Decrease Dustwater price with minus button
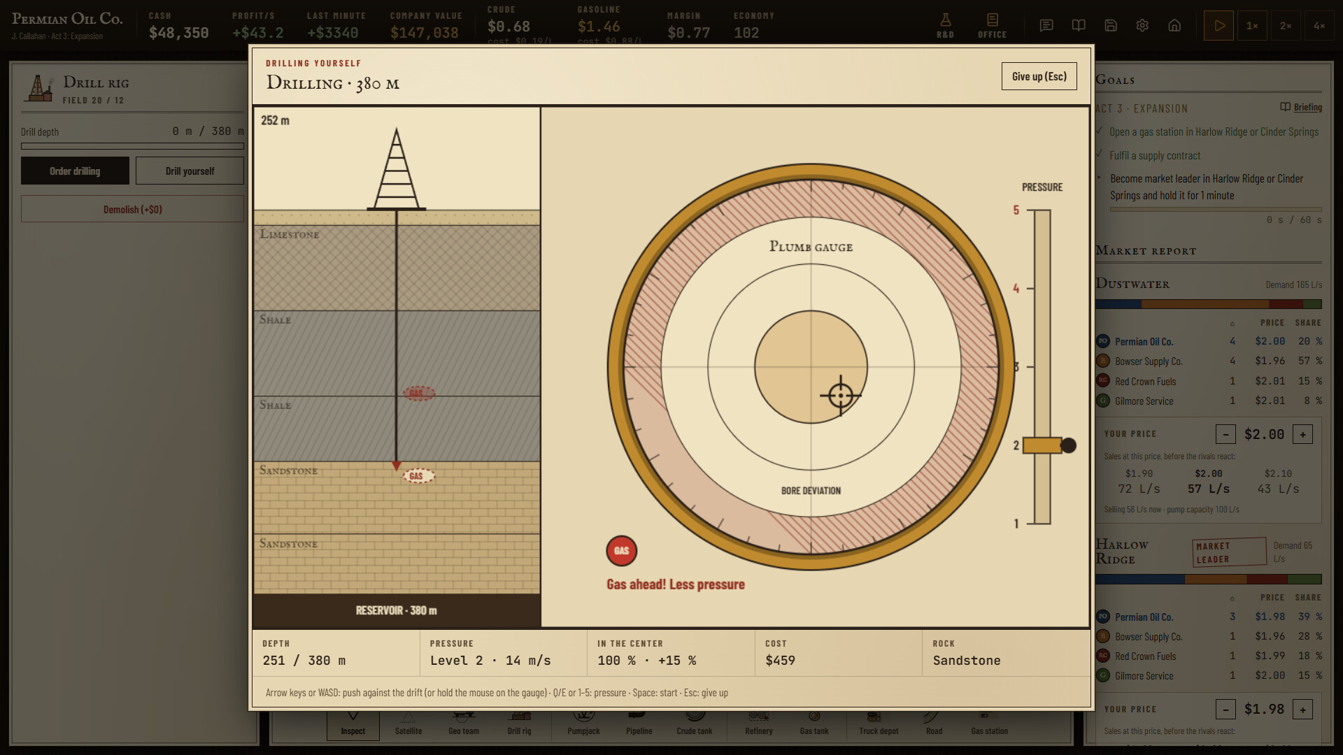Viewport: 1343px width, 755px height. coord(1225,434)
